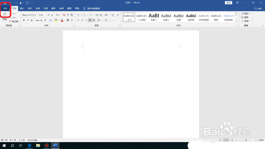Click the font color red A button
The image size is (265, 149).
62,20
